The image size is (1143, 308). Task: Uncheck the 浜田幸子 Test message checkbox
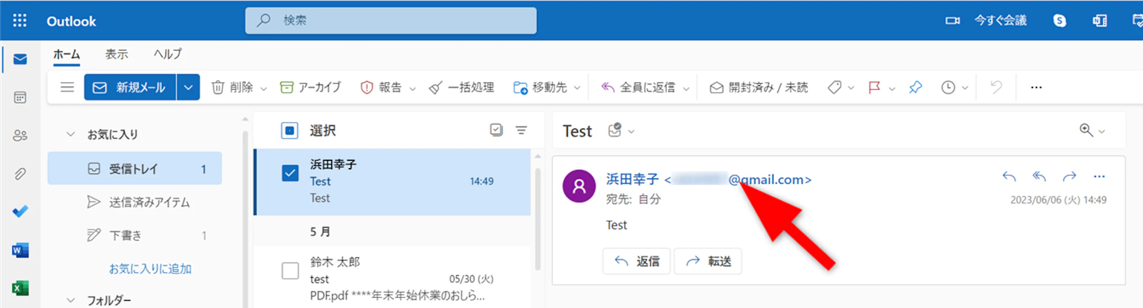(x=290, y=173)
